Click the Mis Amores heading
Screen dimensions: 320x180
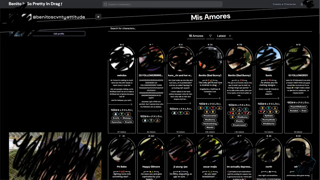point(211,17)
